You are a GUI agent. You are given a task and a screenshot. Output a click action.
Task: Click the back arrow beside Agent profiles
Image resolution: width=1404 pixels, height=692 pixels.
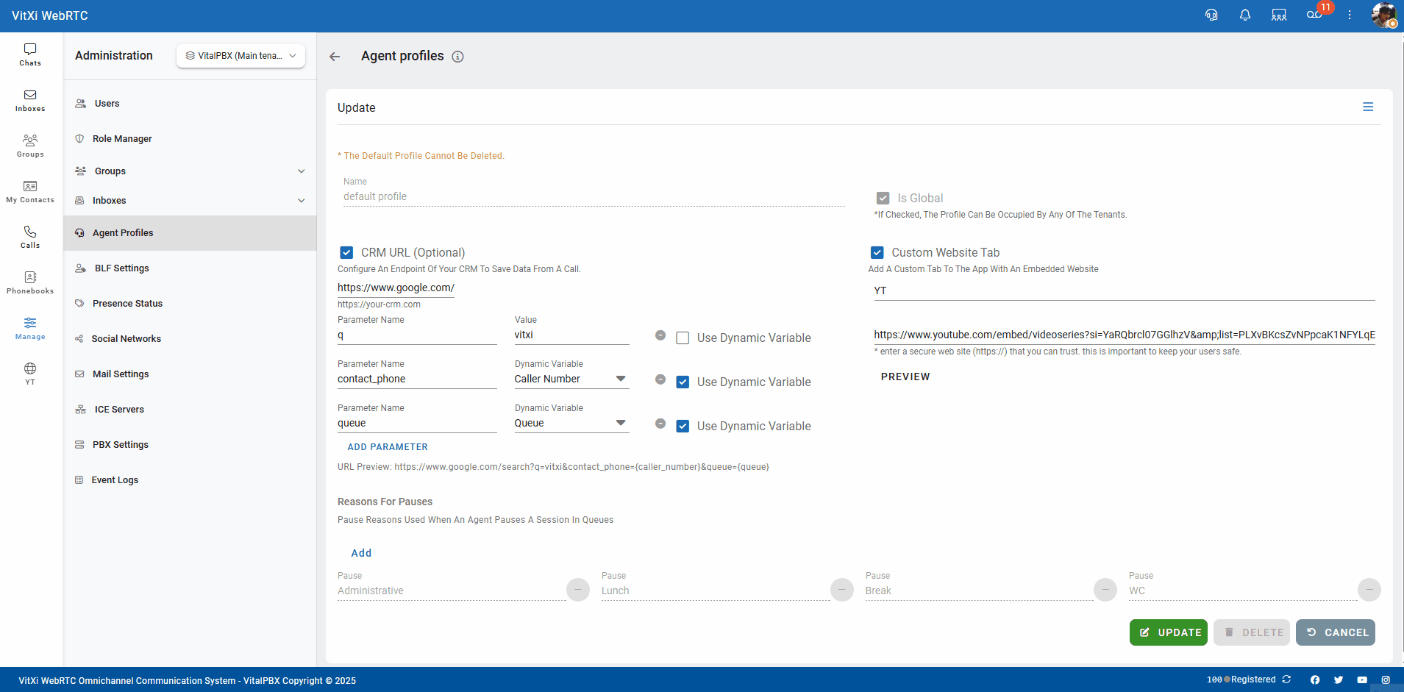pyautogui.click(x=335, y=57)
